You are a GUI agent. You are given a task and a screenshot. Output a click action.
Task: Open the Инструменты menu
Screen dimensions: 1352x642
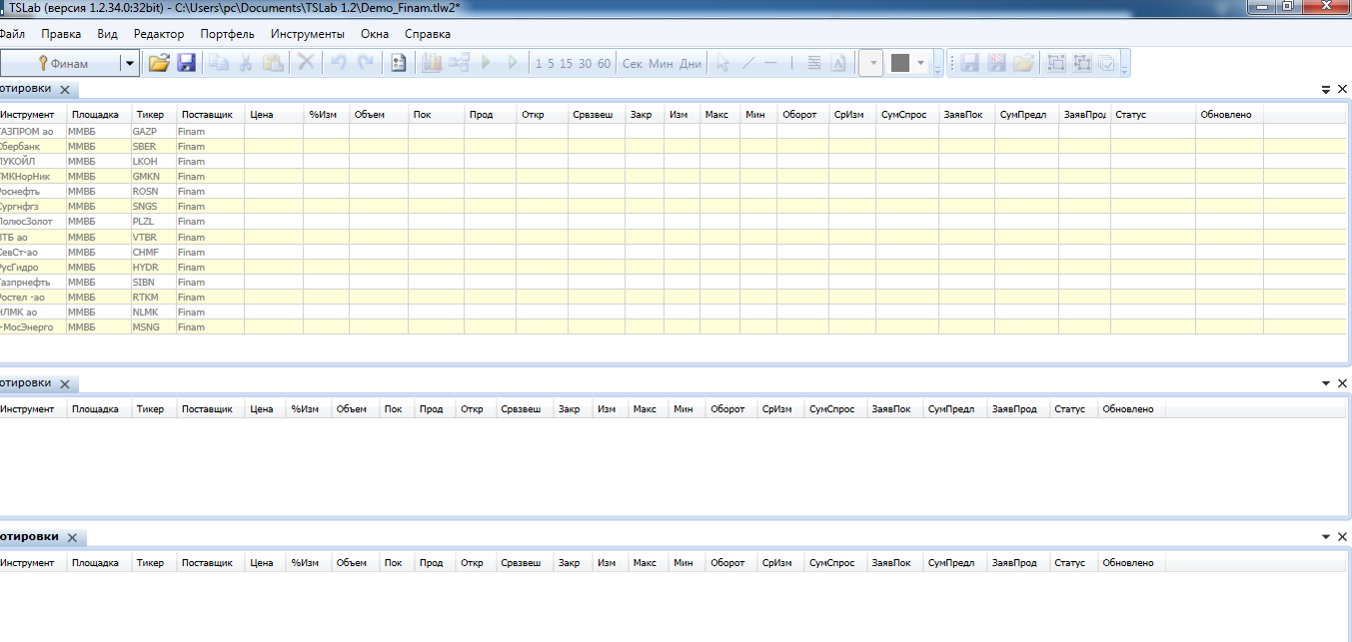tap(308, 34)
